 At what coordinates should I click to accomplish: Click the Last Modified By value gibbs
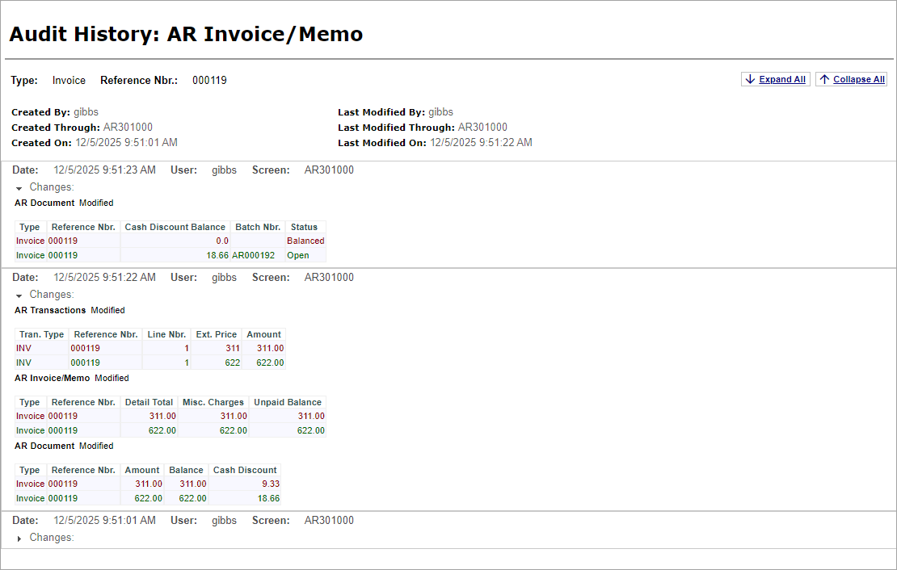pos(440,112)
